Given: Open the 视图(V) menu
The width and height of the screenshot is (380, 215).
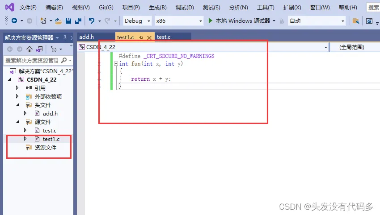Looking at the screenshot, I should (x=81, y=8).
